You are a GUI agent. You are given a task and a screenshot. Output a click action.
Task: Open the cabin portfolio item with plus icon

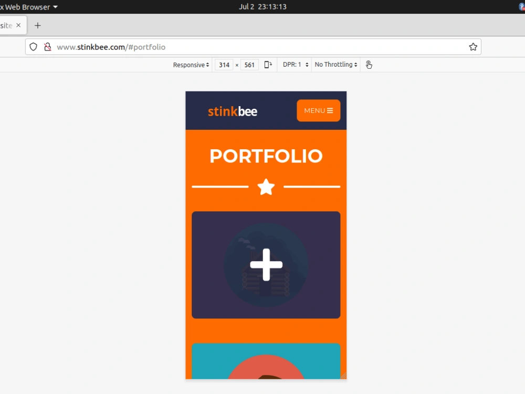[266, 265]
